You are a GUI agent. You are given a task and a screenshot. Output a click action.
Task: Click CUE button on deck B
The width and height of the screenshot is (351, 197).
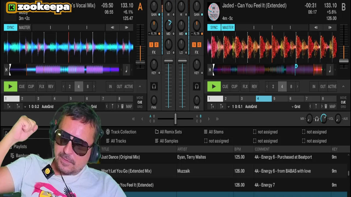point(225,86)
